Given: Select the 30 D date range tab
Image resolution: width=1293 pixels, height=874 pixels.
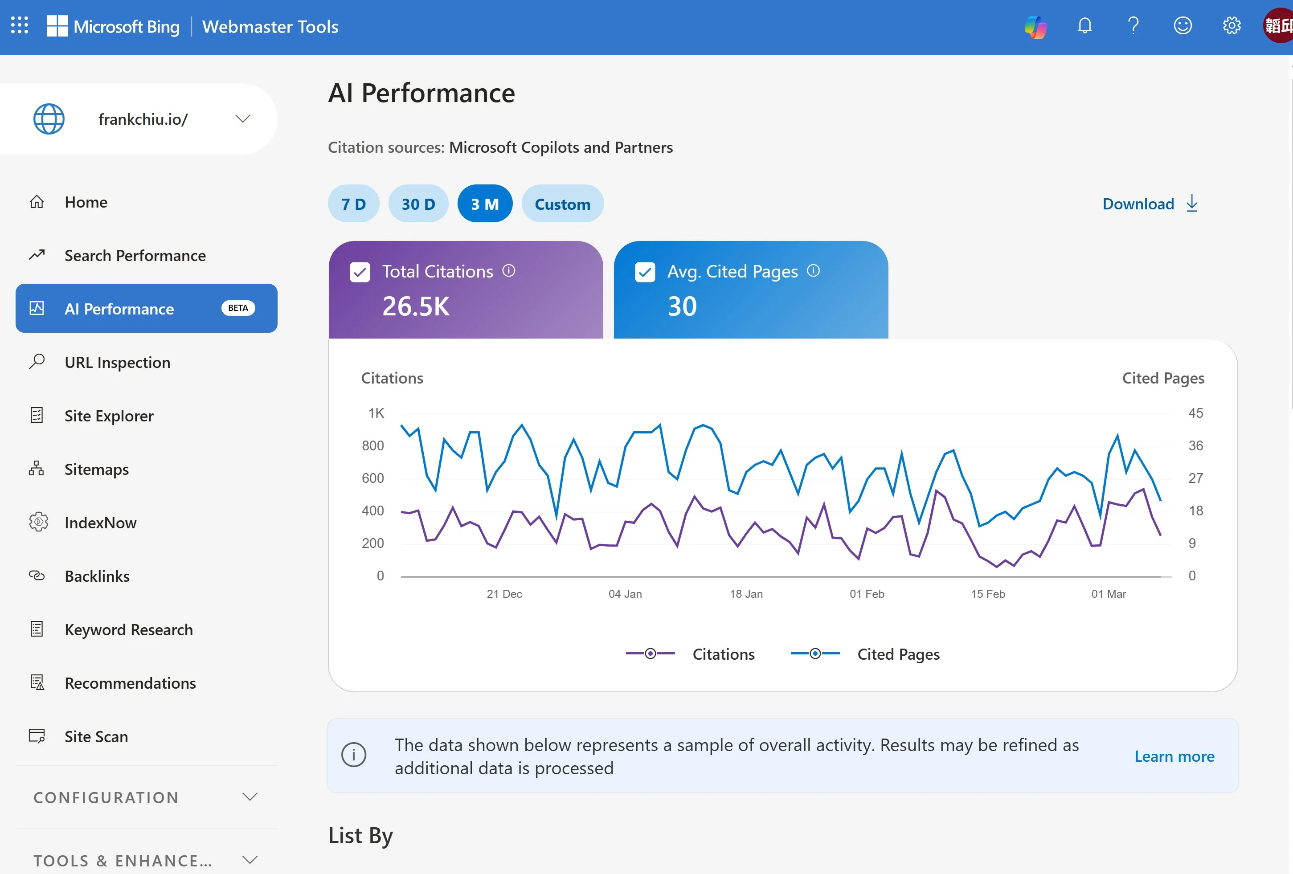Looking at the screenshot, I should 418,204.
